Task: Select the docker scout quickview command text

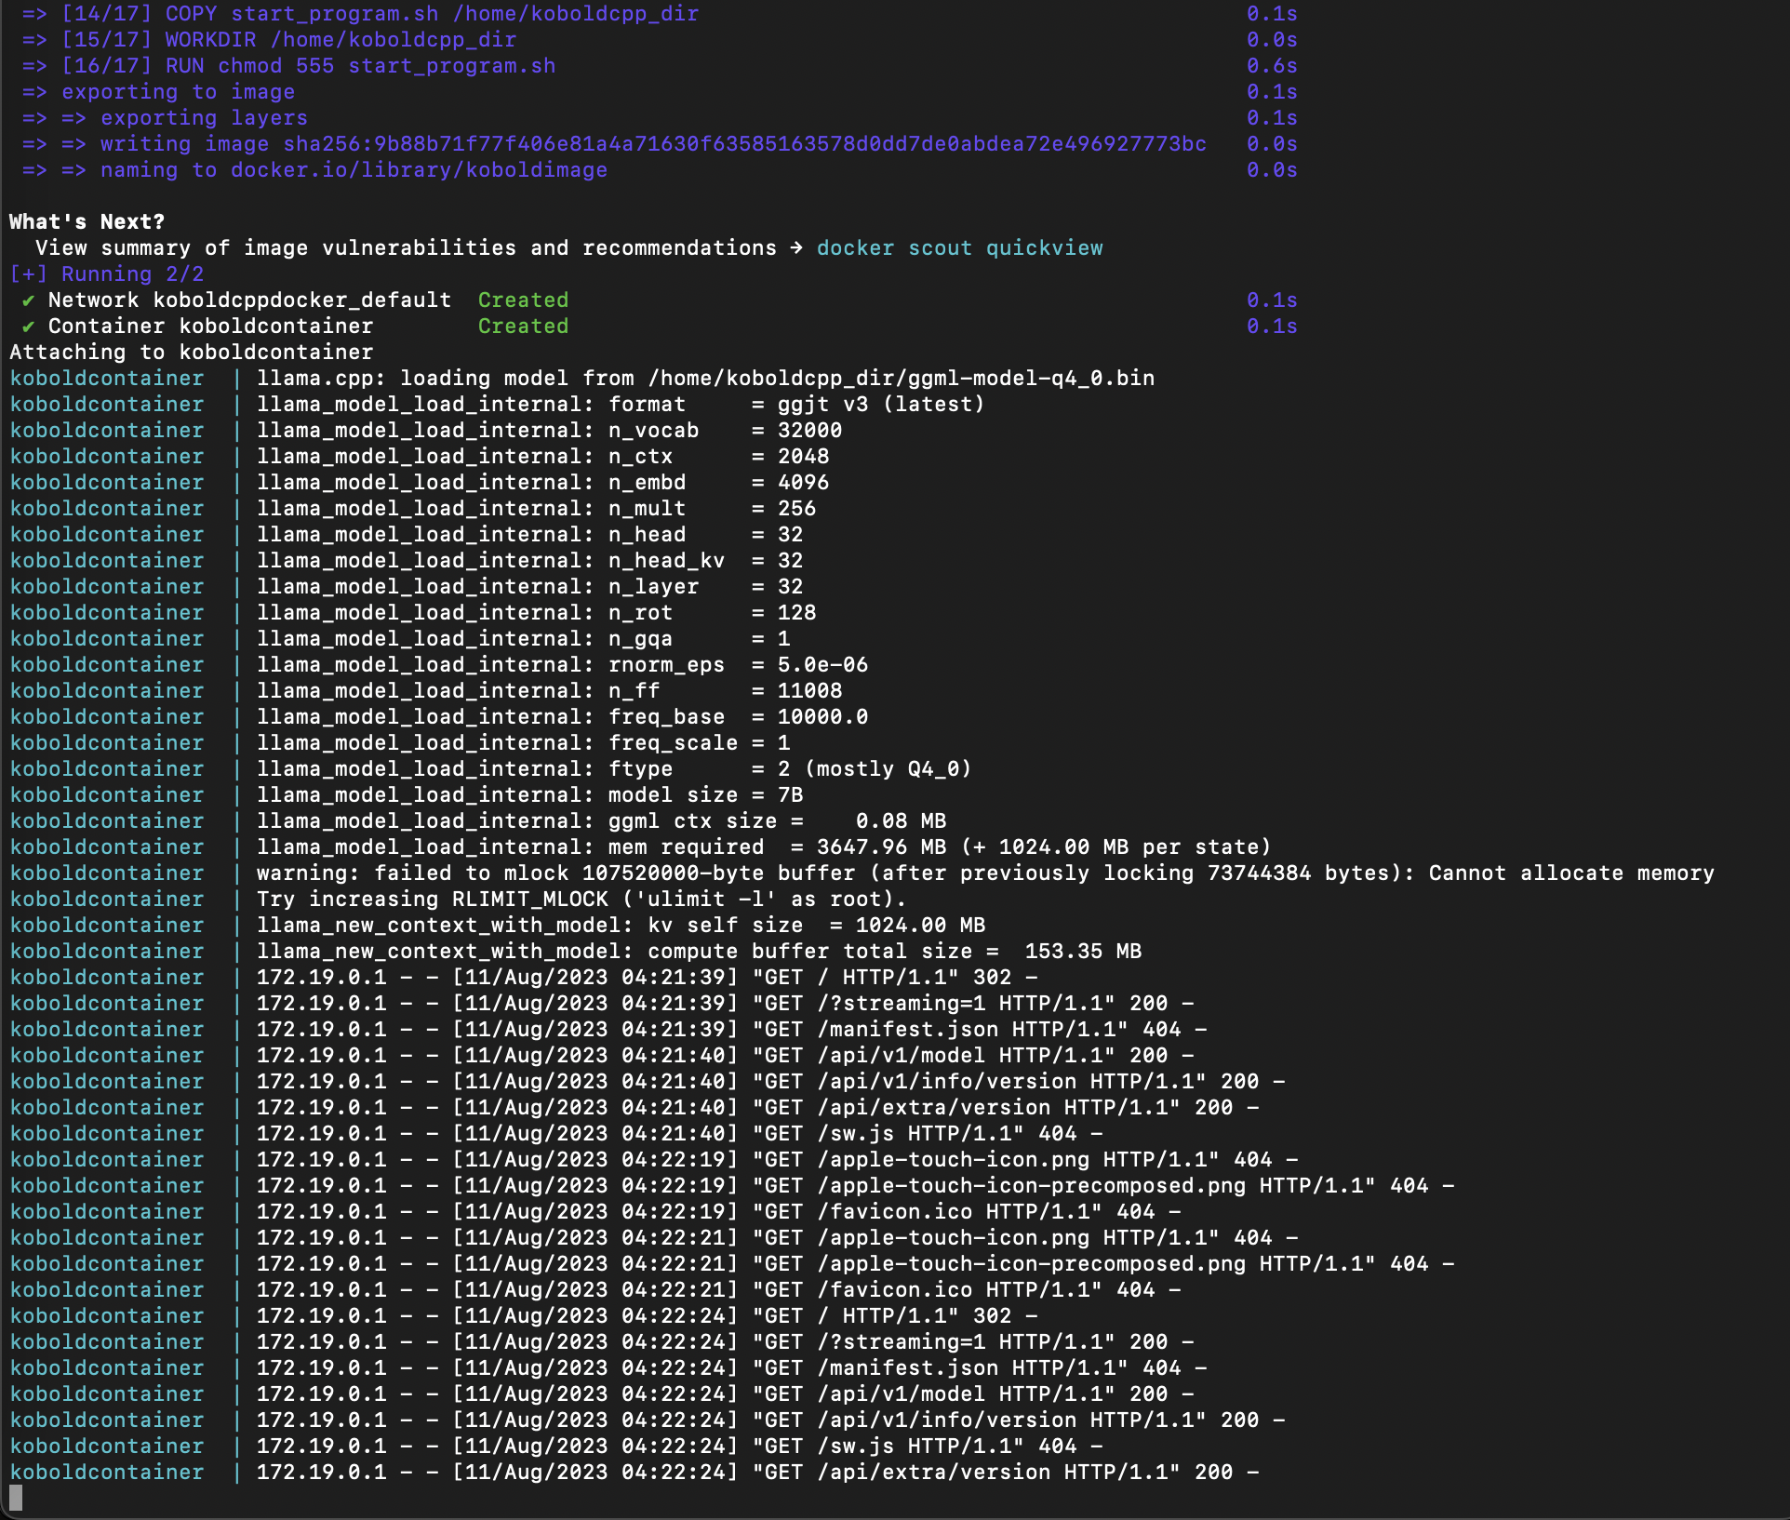Action: pyautogui.click(x=959, y=247)
